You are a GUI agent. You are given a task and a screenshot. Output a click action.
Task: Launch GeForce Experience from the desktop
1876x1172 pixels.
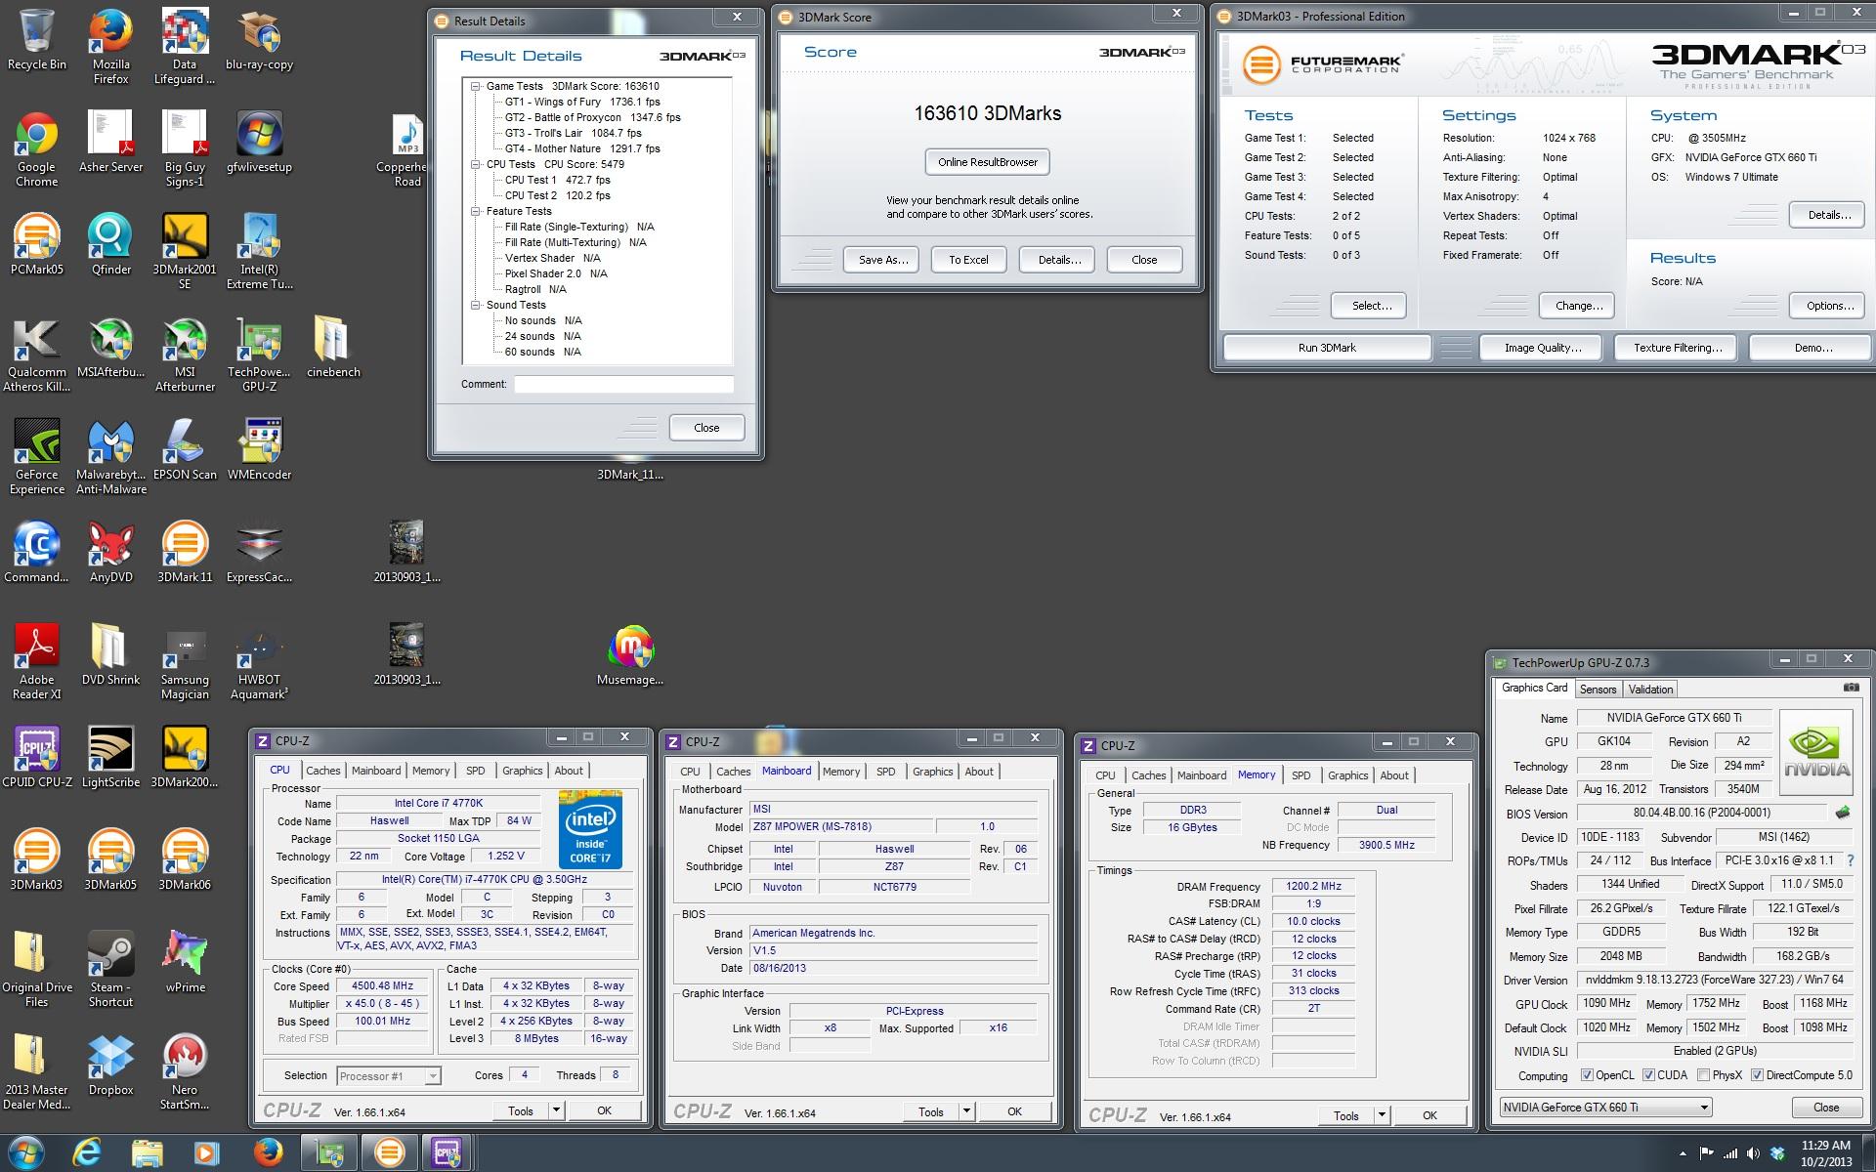click(x=37, y=456)
